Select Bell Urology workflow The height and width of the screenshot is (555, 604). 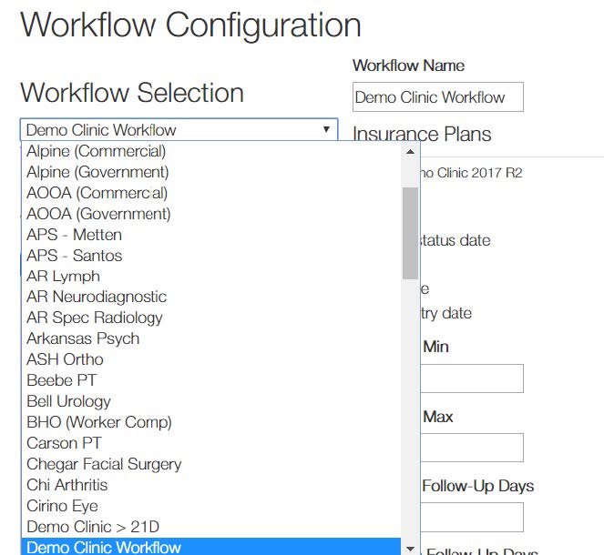68,401
